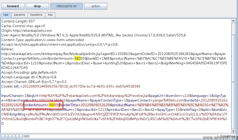Open the hex tab

coord(50,15)
